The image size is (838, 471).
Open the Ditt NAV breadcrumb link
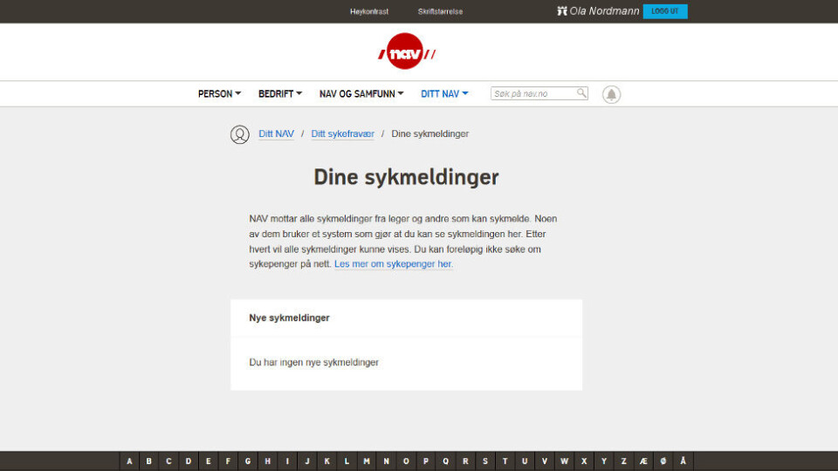click(277, 134)
